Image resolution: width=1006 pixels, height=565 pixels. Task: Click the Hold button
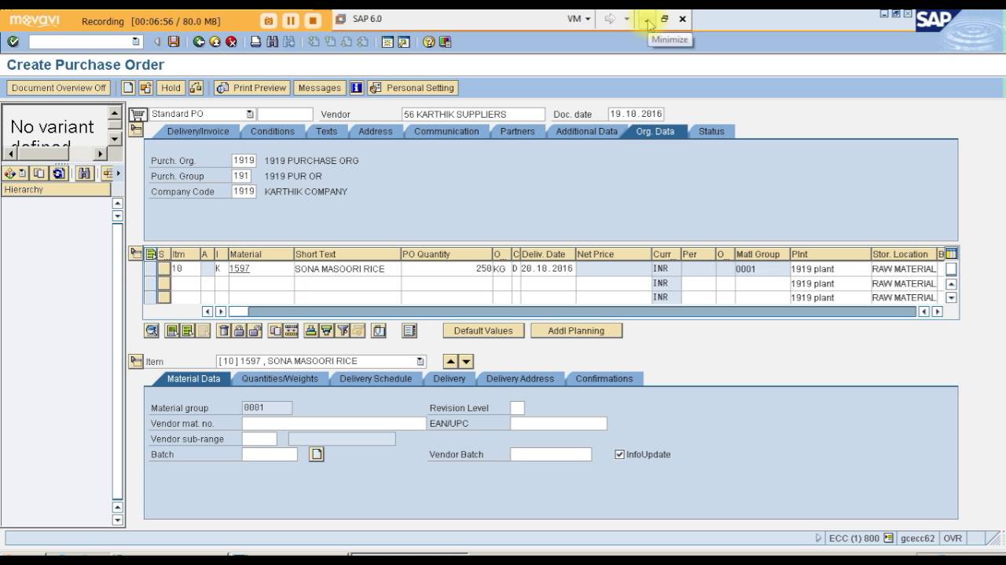click(x=171, y=88)
